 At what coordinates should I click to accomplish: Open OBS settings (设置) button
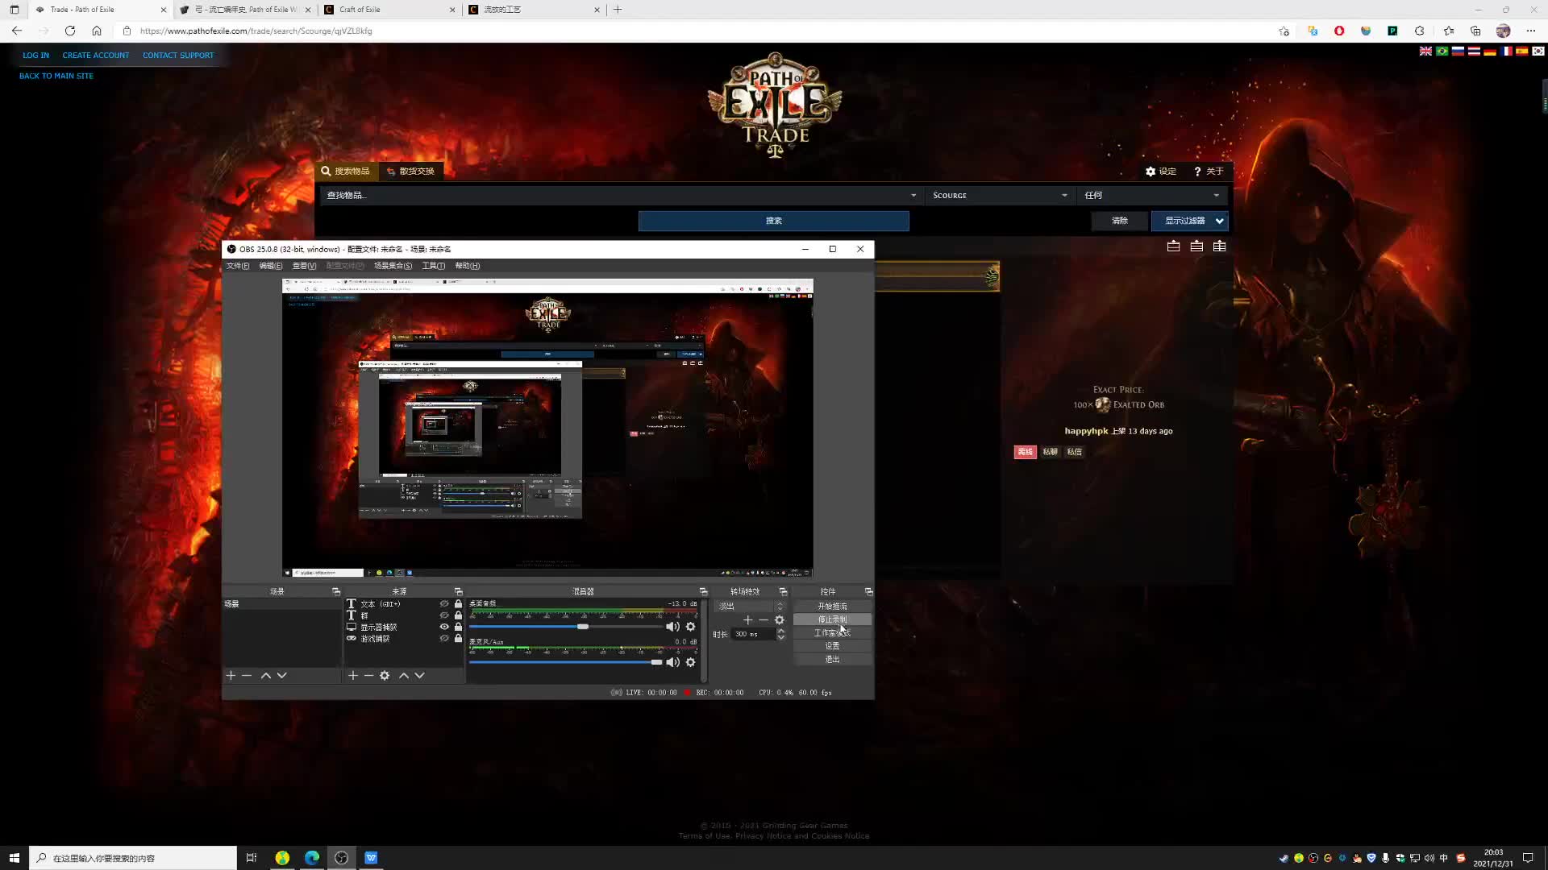832,646
